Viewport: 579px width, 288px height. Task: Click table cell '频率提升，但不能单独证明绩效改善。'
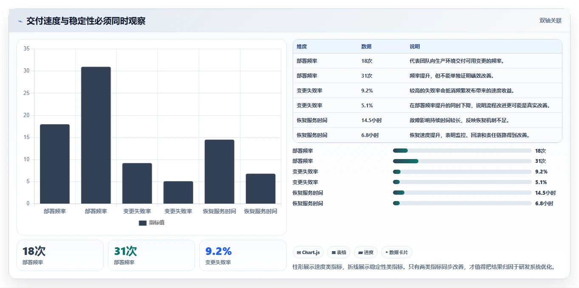point(452,76)
